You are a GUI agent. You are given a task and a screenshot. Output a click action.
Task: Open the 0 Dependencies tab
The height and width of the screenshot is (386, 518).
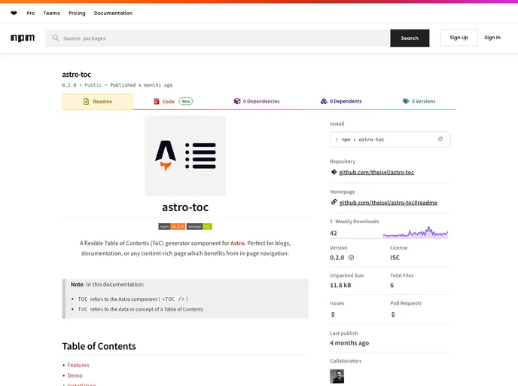point(257,101)
